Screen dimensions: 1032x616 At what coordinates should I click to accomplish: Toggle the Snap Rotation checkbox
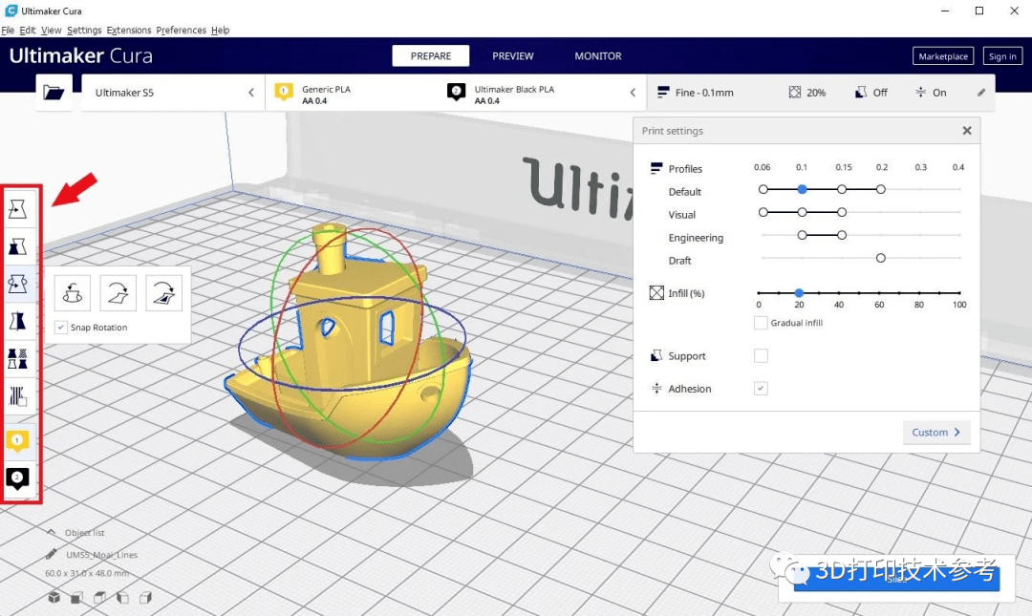coord(60,327)
